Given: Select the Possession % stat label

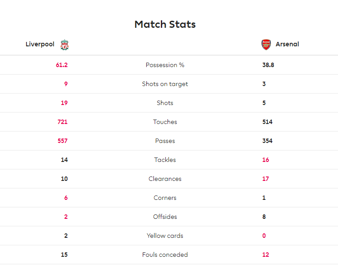Looking at the screenshot, I should [x=165, y=65].
